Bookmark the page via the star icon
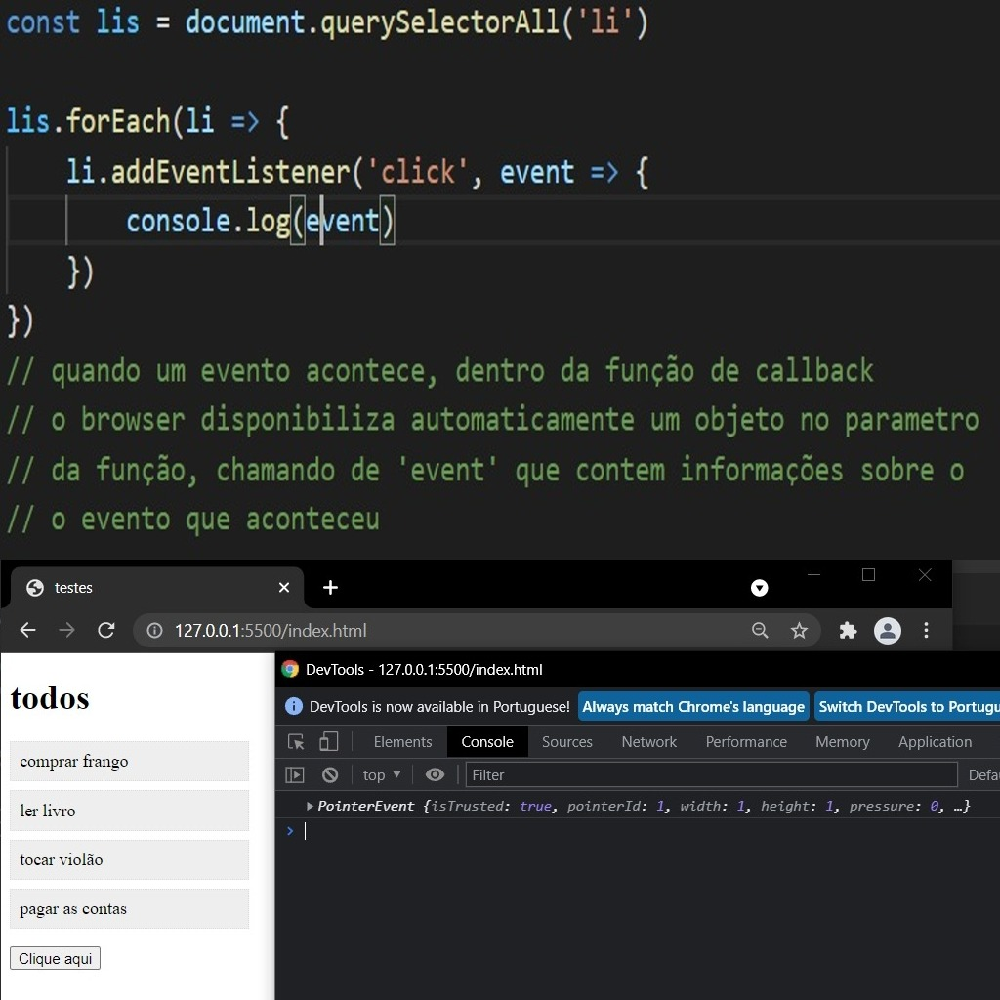 pyautogui.click(x=801, y=630)
